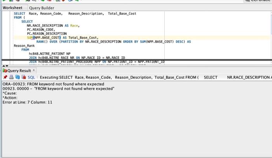Click the SUM keyword on highlighted line

(30, 38)
